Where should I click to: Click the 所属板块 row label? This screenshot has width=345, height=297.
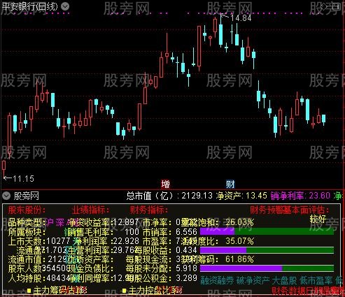(x=27, y=232)
